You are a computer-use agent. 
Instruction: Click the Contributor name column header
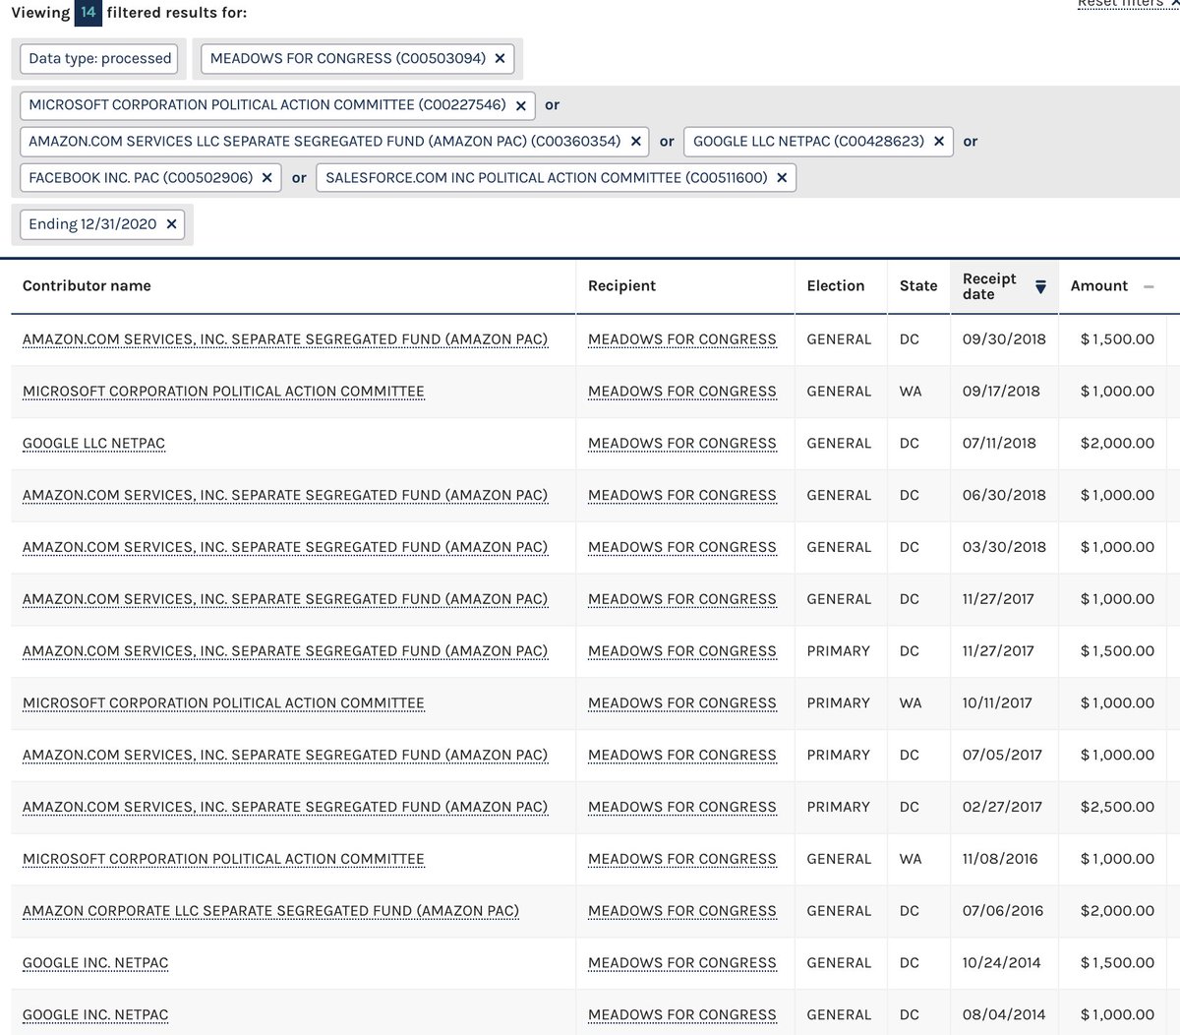[x=87, y=286]
